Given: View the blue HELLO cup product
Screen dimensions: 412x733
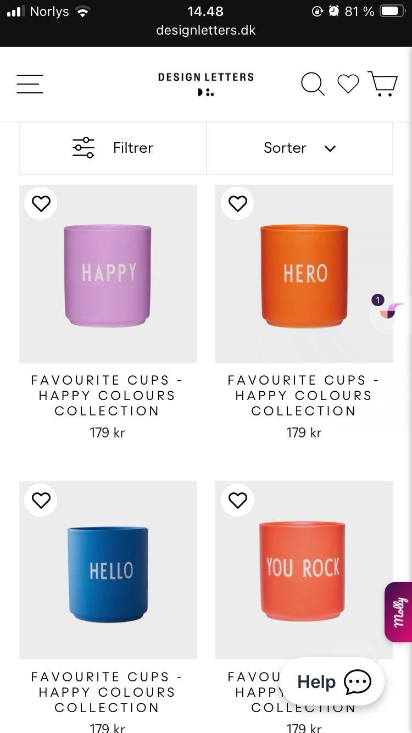Looking at the screenshot, I should coord(108,571).
